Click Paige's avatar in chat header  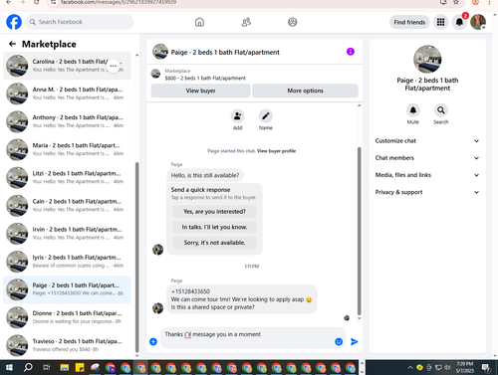(160, 52)
